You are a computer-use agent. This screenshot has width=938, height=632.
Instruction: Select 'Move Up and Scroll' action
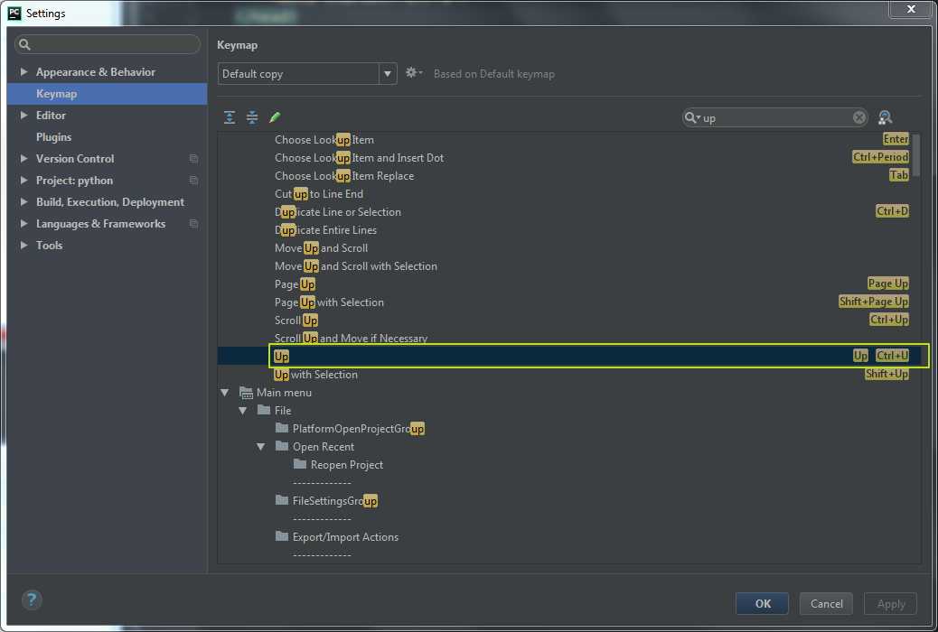(x=321, y=247)
